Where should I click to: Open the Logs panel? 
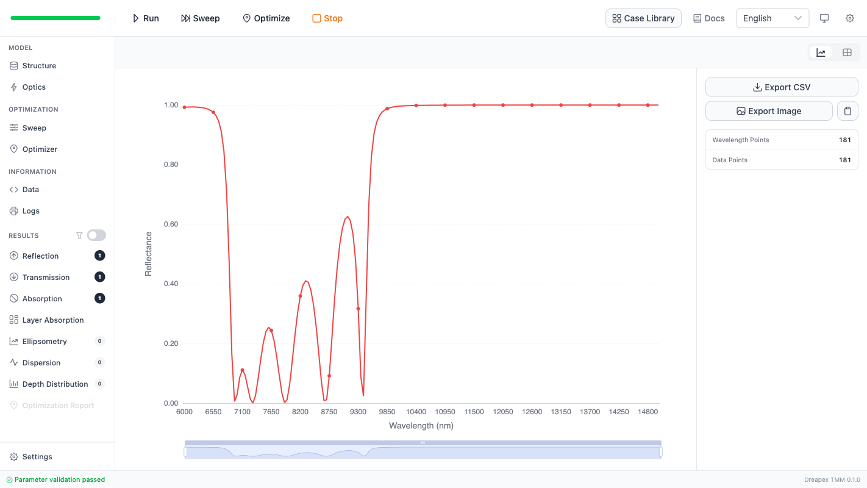tap(32, 210)
